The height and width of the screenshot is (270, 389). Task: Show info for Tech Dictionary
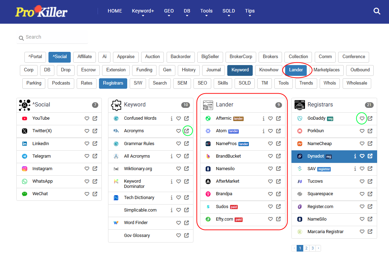171,198
